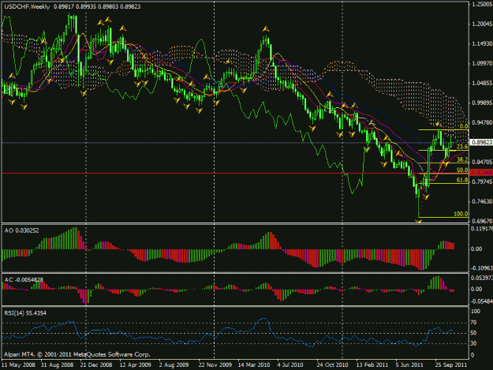493x370 pixels.
Task: Click the 14 Mar 2010 date label
Action: pyautogui.click(x=254, y=365)
